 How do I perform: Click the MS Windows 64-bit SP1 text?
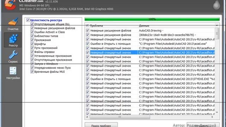click(35, 6)
